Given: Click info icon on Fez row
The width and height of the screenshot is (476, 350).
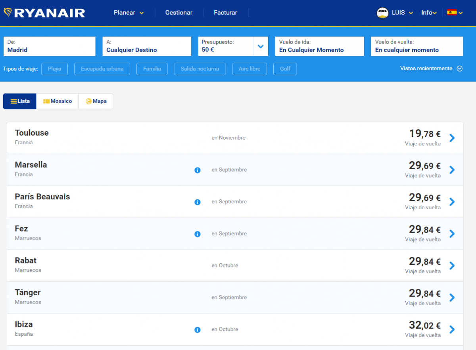Looking at the screenshot, I should 198,234.
